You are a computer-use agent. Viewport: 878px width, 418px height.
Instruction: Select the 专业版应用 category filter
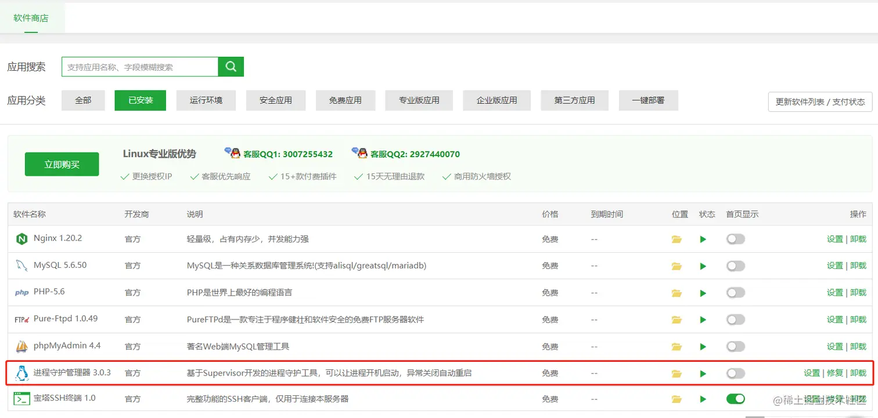tap(419, 100)
